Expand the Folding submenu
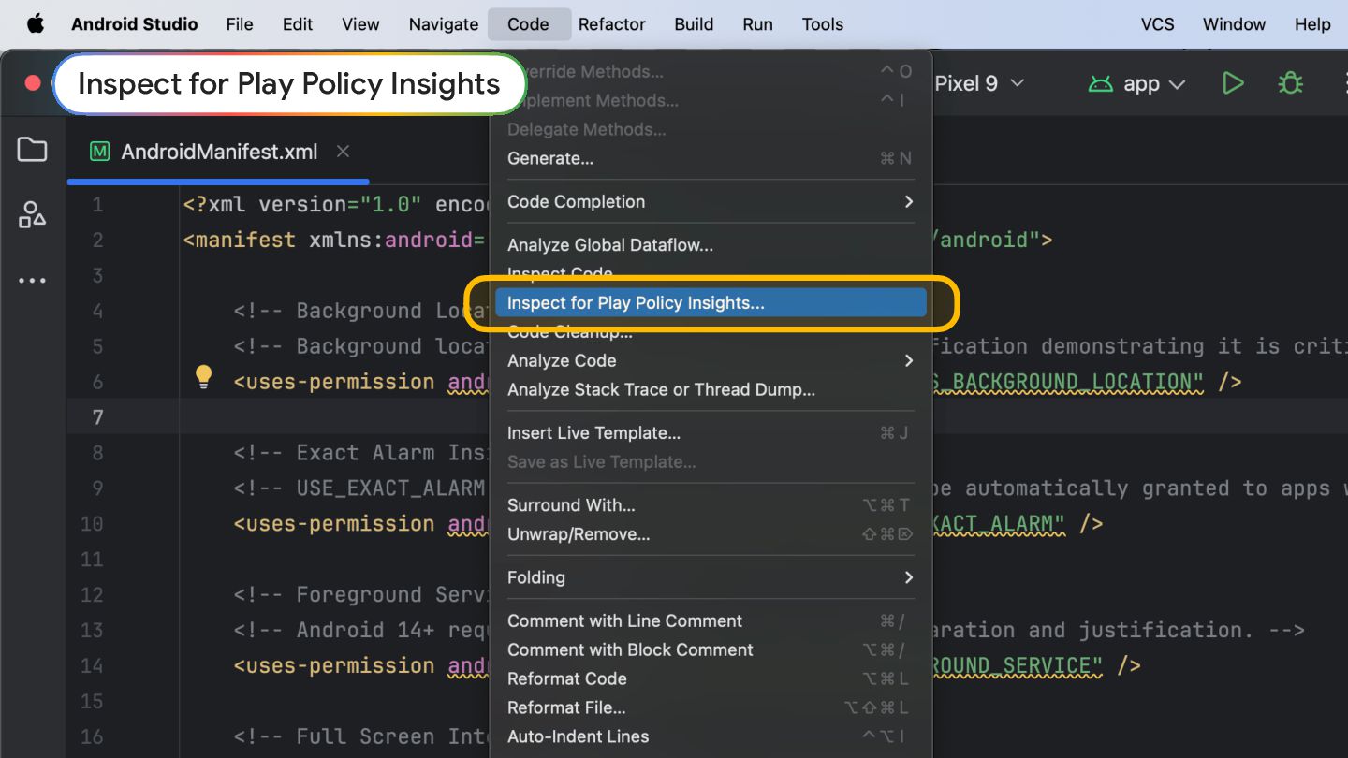The width and height of the screenshot is (1348, 758). click(x=711, y=577)
